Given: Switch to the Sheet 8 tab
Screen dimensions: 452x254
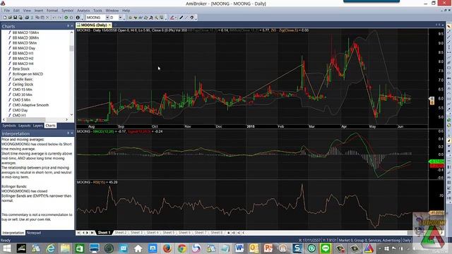Looking at the screenshot, I should (x=217, y=232).
